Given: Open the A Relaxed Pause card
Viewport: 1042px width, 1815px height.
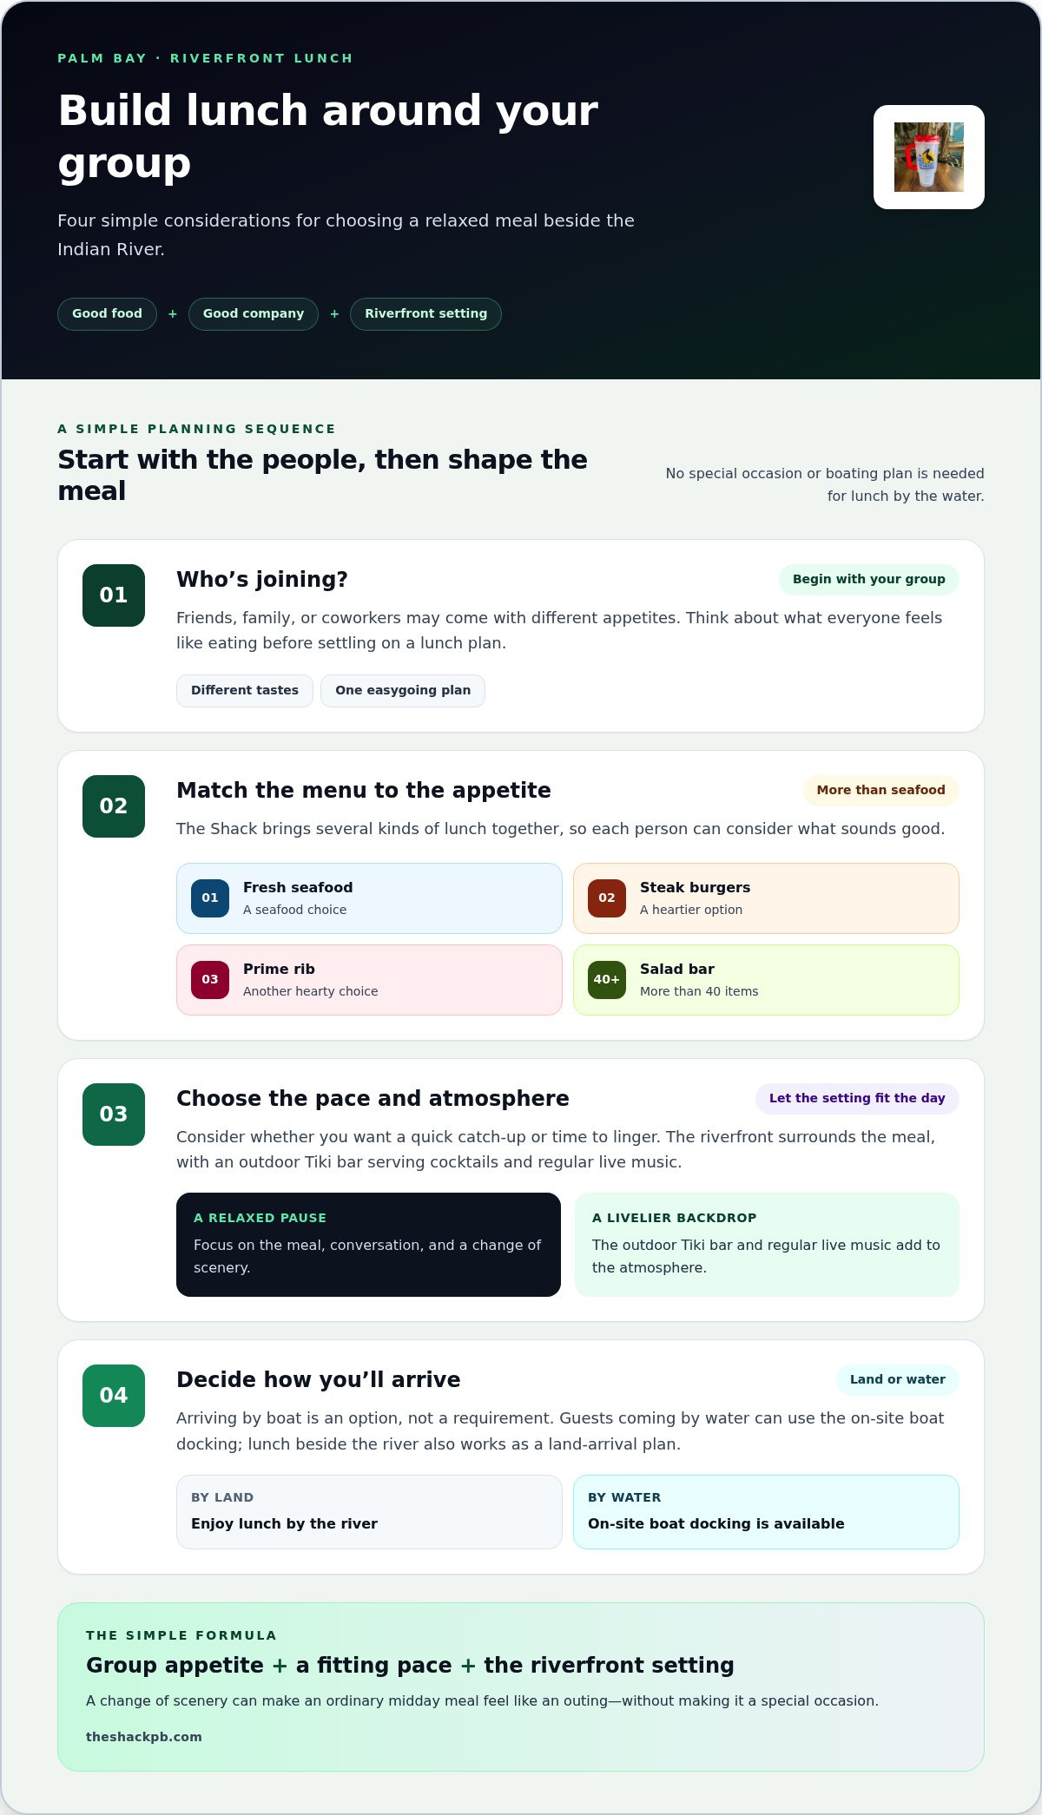Looking at the screenshot, I should tap(368, 1245).
